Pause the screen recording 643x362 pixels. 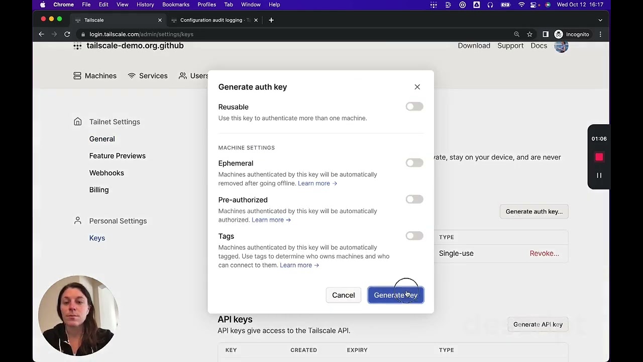coord(599,175)
